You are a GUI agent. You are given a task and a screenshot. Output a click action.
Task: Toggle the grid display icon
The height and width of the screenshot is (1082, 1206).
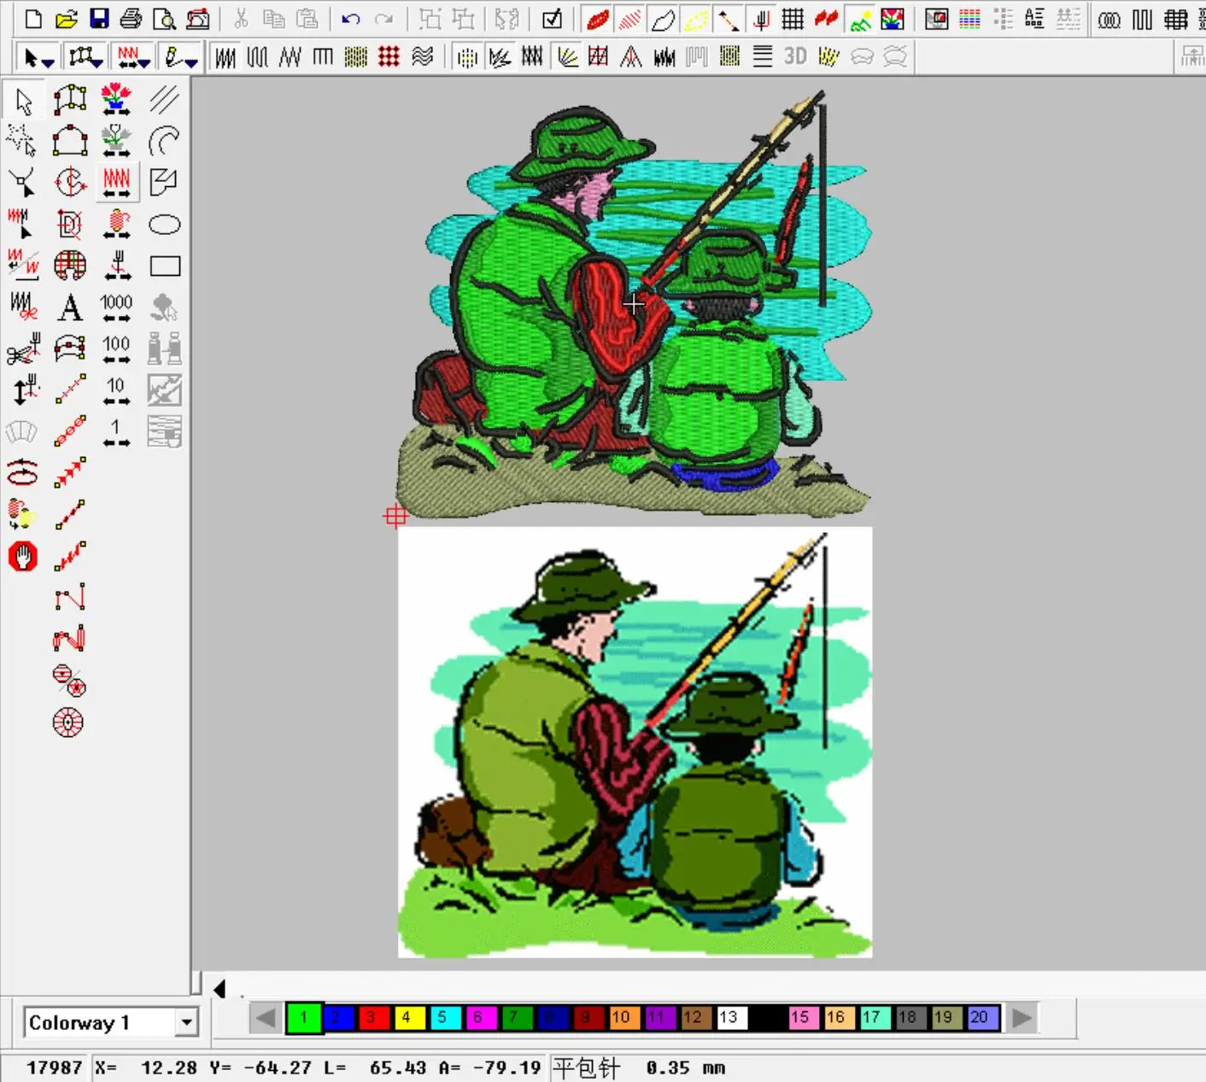(x=793, y=19)
